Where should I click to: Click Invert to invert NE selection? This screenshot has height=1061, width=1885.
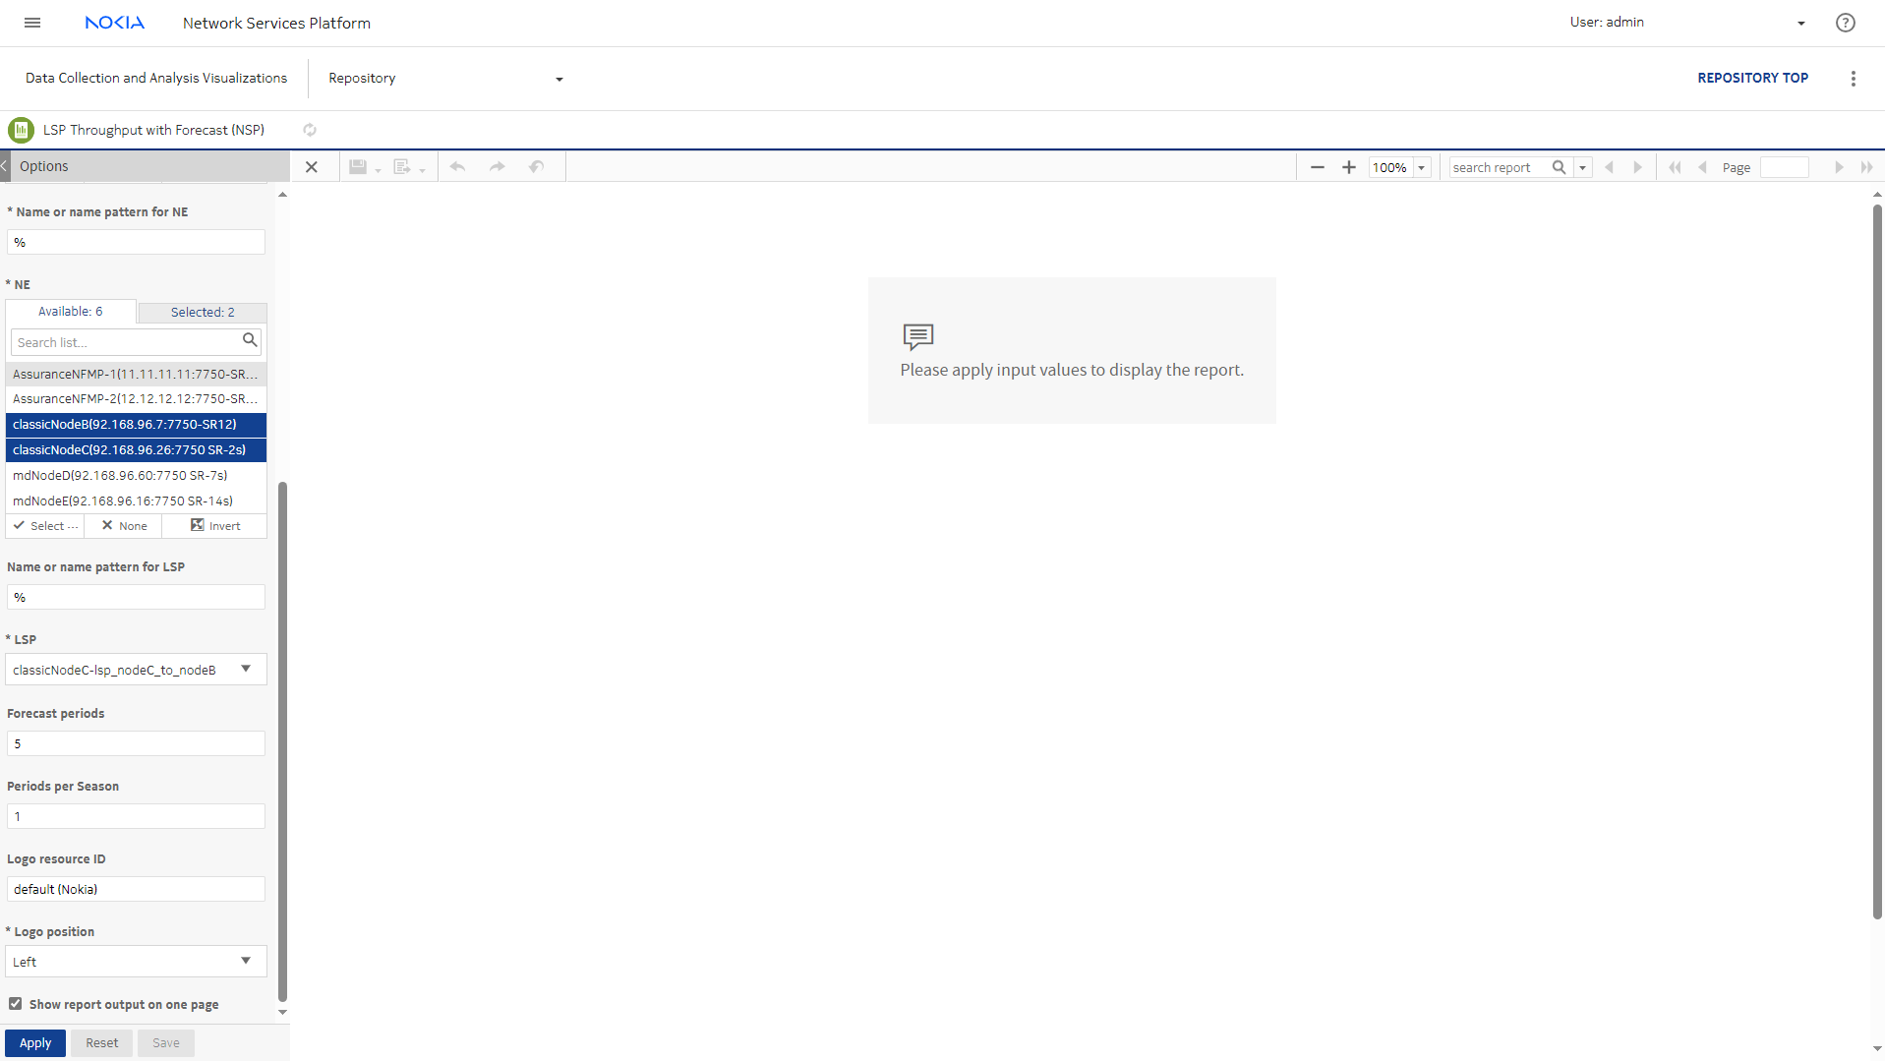point(215,526)
